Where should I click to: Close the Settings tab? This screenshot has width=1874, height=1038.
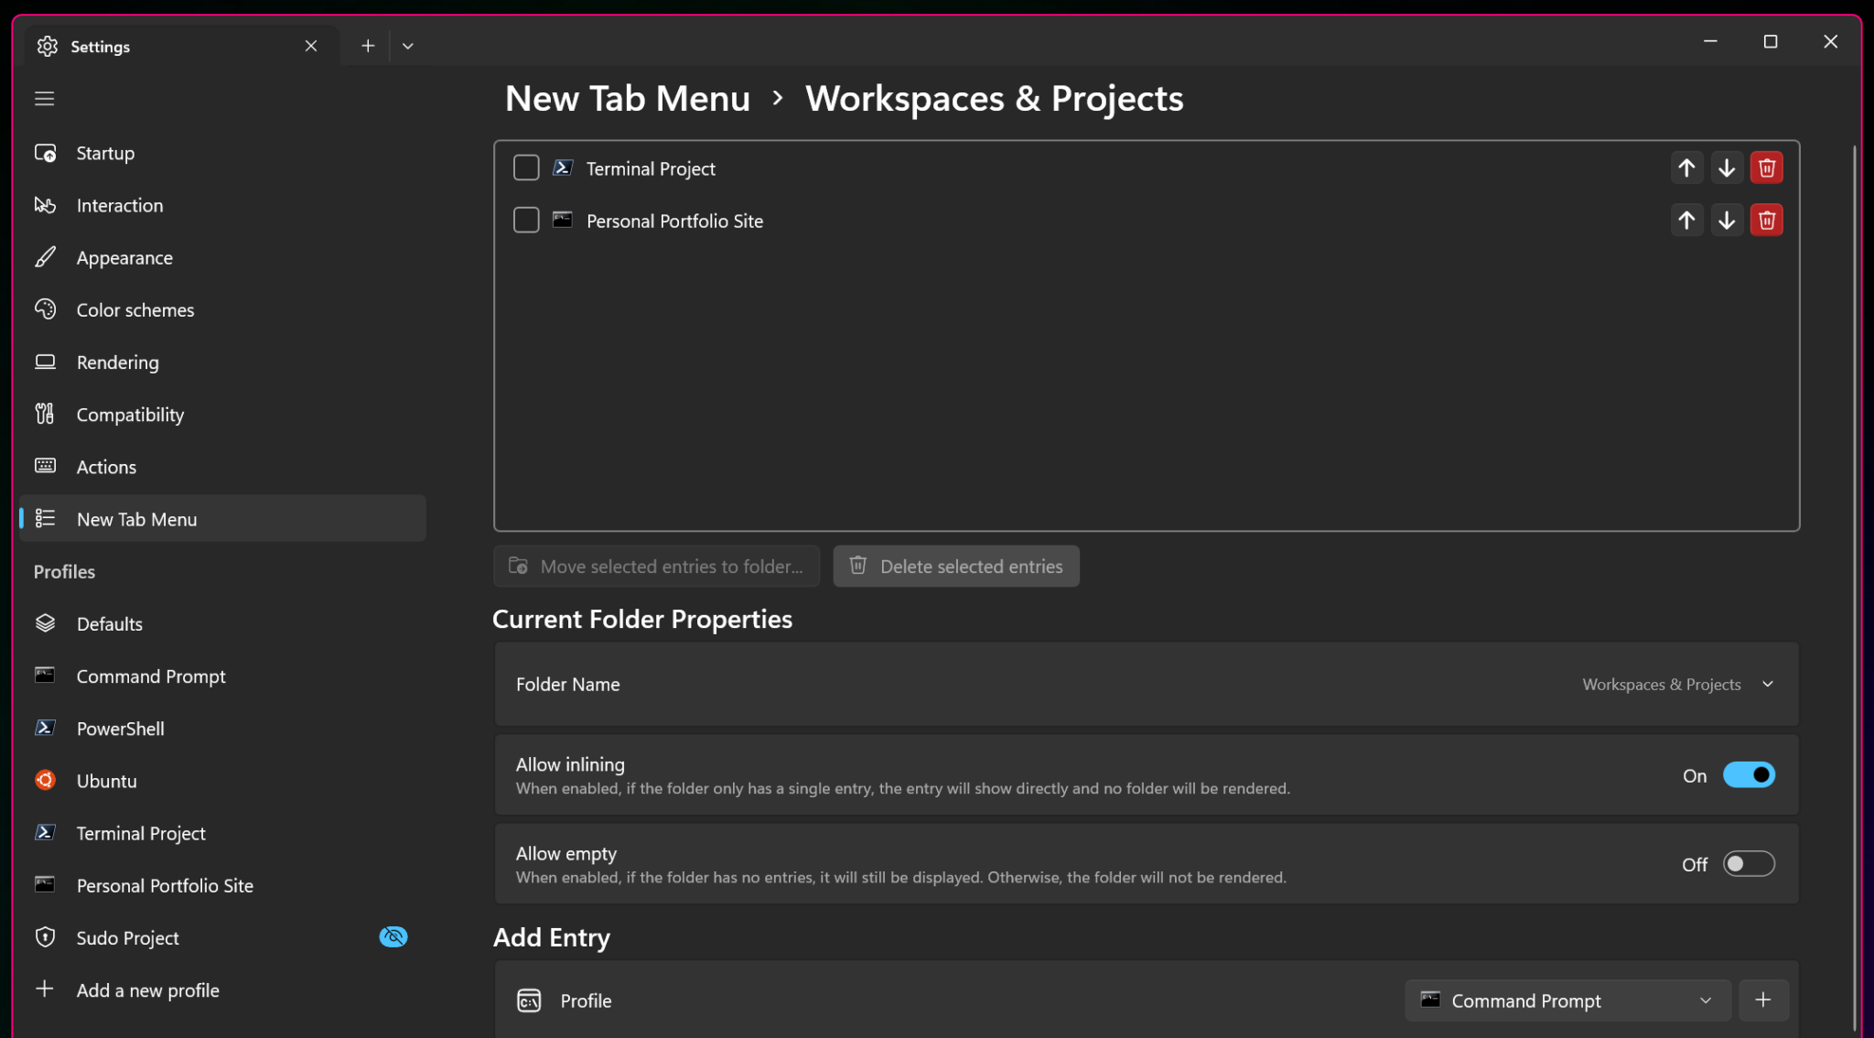(x=311, y=46)
